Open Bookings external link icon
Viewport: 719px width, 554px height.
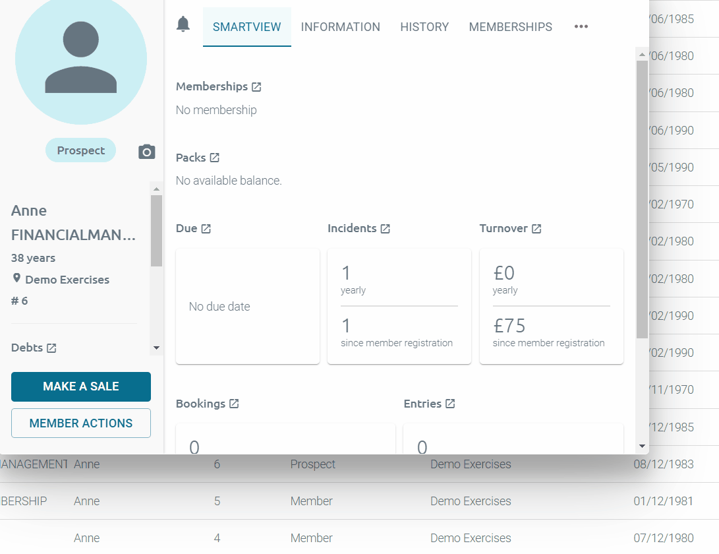click(234, 404)
